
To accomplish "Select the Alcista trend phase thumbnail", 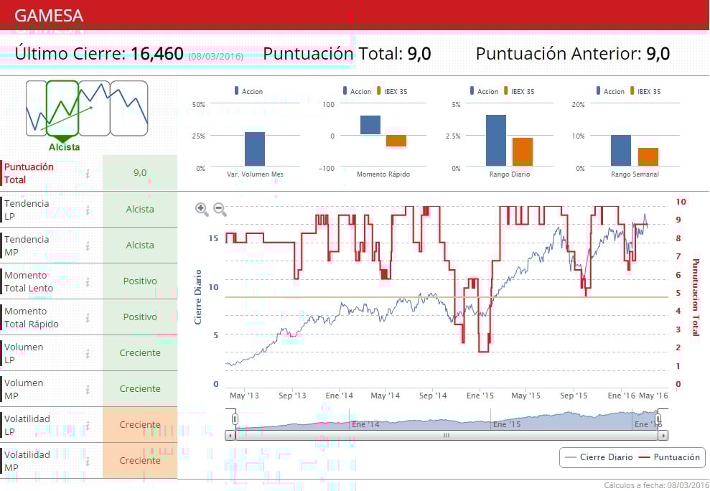I will coord(63,108).
